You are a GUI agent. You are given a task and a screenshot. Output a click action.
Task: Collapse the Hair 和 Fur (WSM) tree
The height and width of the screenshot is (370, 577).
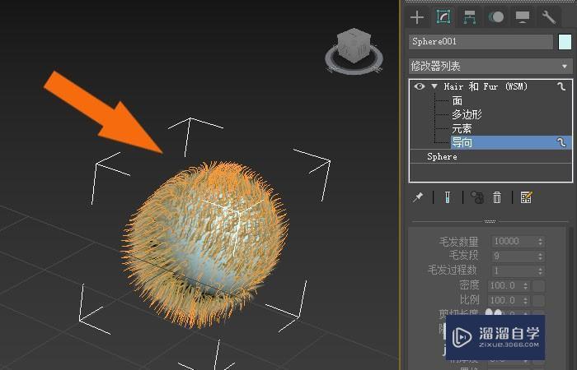click(x=434, y=86)
